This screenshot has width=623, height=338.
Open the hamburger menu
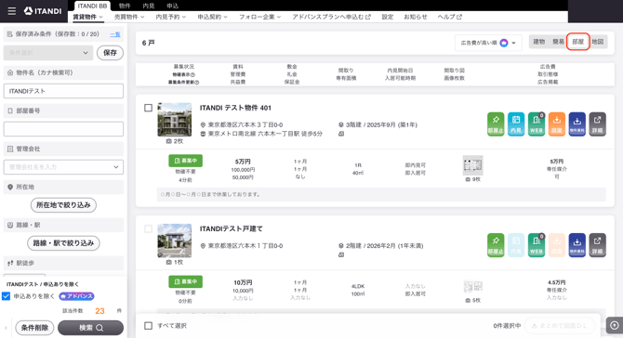tap(12, 11)
